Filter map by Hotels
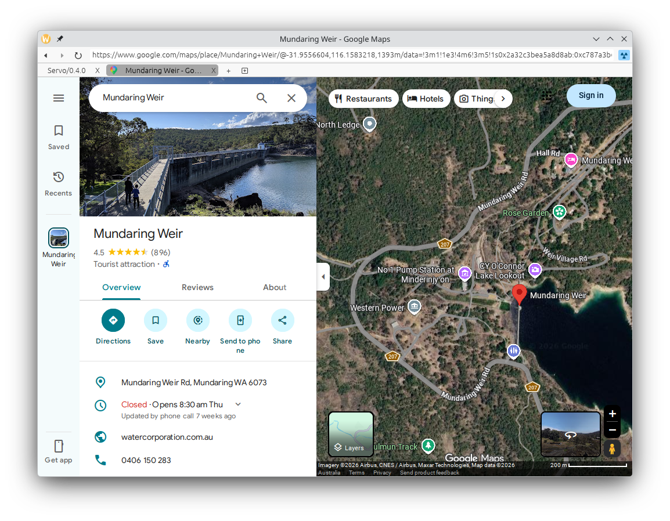 [x=426, y=99]
